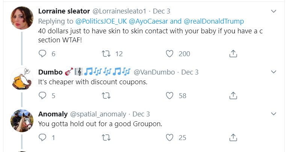Reply to Anomaly's Groupon tweet
293x152 pixels.
click(43, 138)
